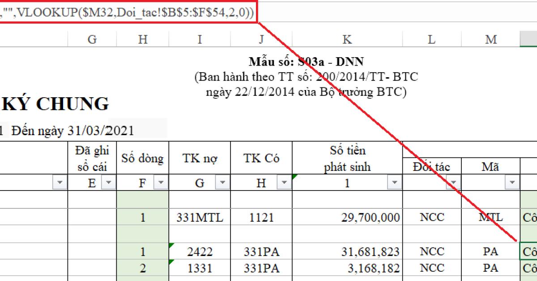Select the "1331" debit account cell

pyautogui.click(x=200, y=268)
